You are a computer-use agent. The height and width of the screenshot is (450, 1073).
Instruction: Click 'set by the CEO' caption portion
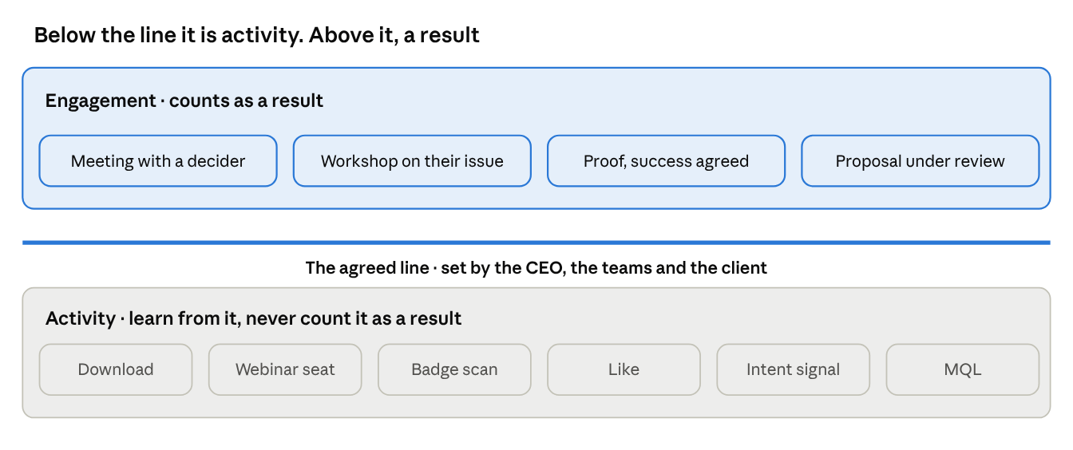(x=503, y=268)
